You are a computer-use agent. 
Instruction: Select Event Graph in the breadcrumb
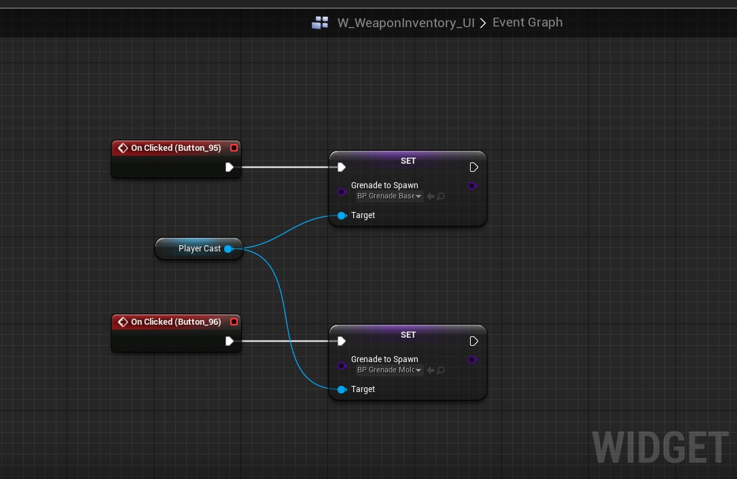click(x=527, y=22)
